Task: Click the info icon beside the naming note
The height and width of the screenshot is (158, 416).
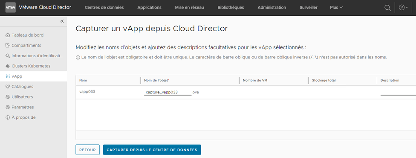Action: click(x=78, y=58)
